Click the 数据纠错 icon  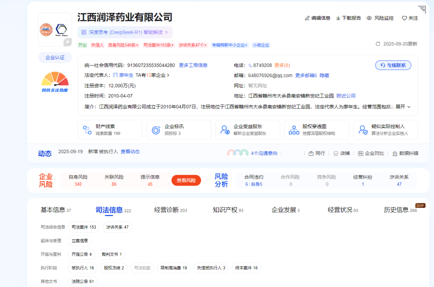coord(395,153)
